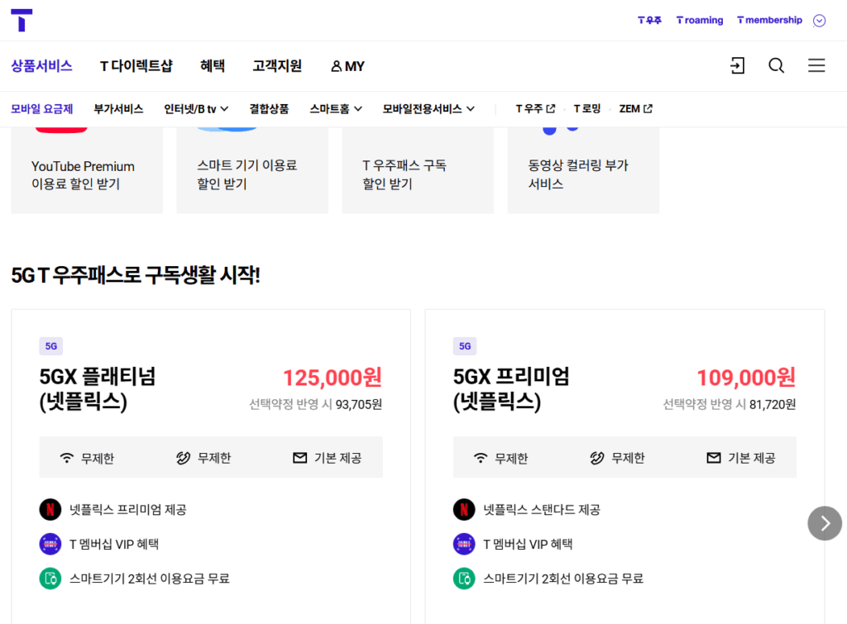This screenshot has height=624, width=847.
Task: Open the login icon
Action: [x=737, y=66]
